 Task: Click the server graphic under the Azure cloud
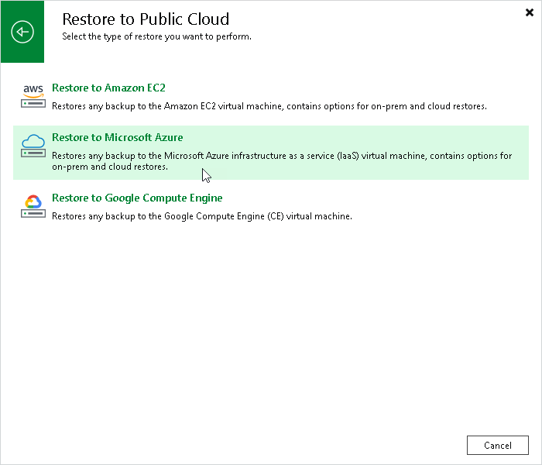[x=33, y=153]
